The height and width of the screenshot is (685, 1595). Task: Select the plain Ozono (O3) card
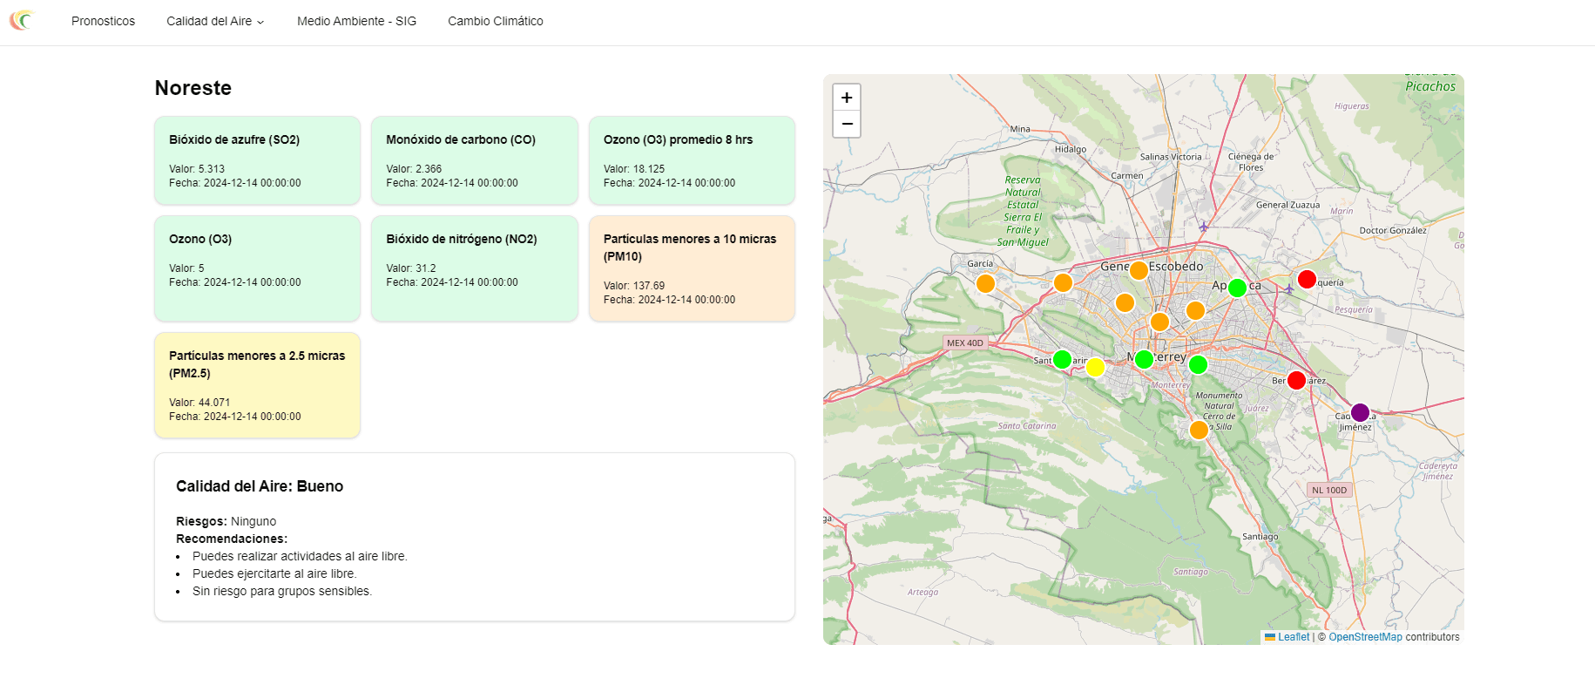coord(257,268)
